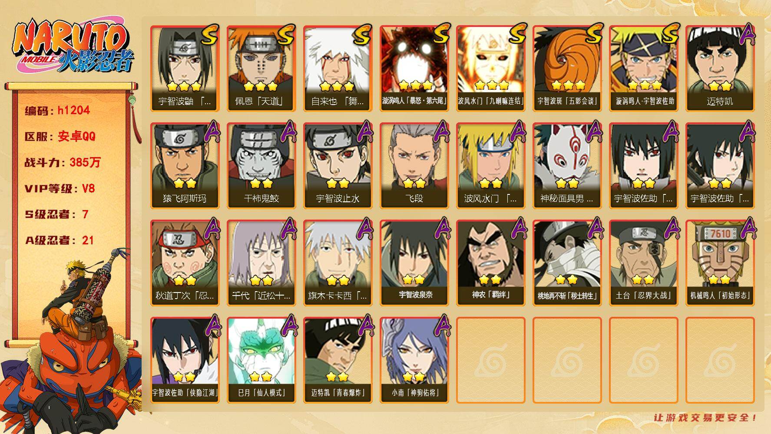Select the 宇智波止水 card

[338, 166]
